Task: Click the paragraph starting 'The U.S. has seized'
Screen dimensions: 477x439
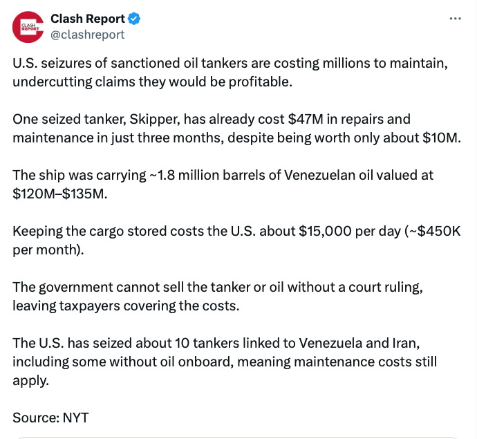Action: click(x=225, y=362)
